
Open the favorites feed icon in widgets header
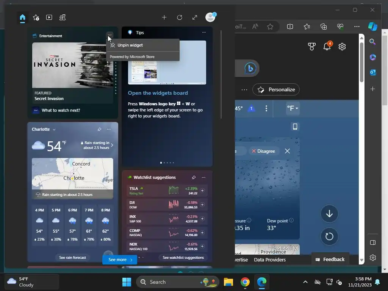tap(36, 17)
